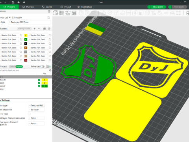189x142 pixels.
Task: Open the Textured PEI Plate type dropdown
Action: point(30,22)
